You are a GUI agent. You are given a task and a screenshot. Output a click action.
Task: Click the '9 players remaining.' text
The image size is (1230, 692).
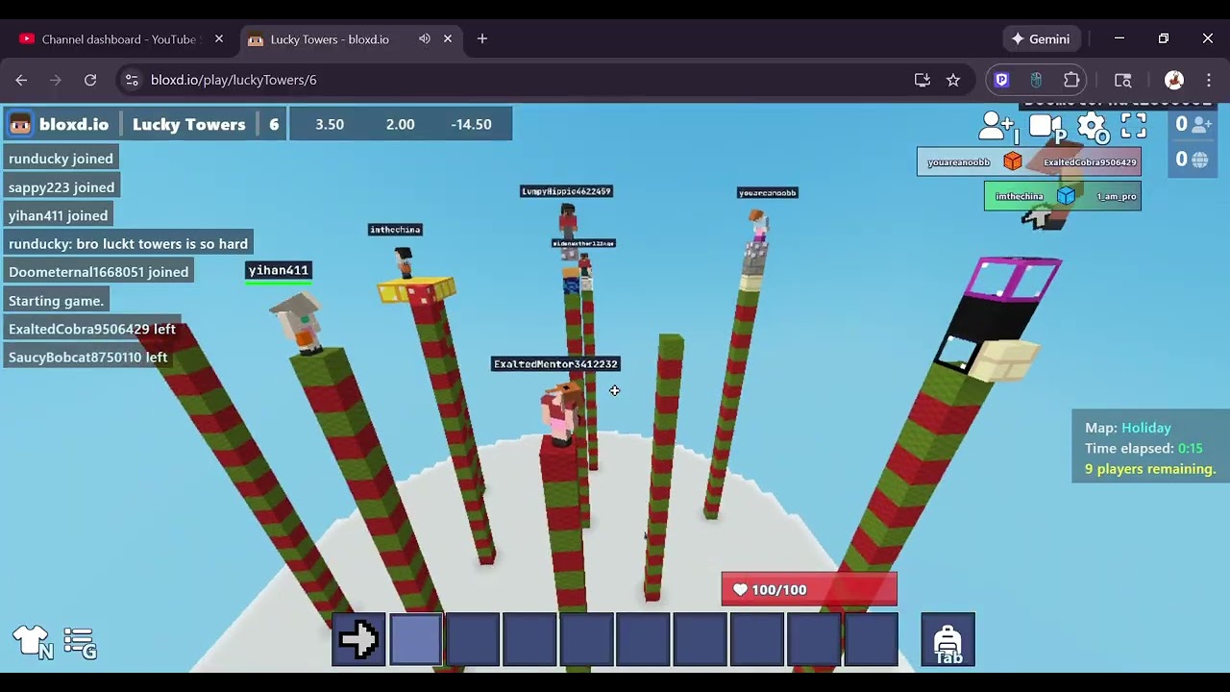1150,469
